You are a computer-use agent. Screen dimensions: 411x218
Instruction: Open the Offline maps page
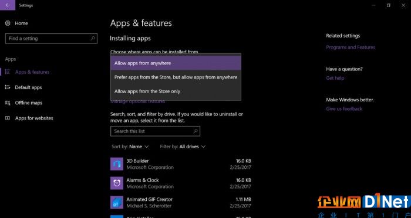[x=29, y=103]
